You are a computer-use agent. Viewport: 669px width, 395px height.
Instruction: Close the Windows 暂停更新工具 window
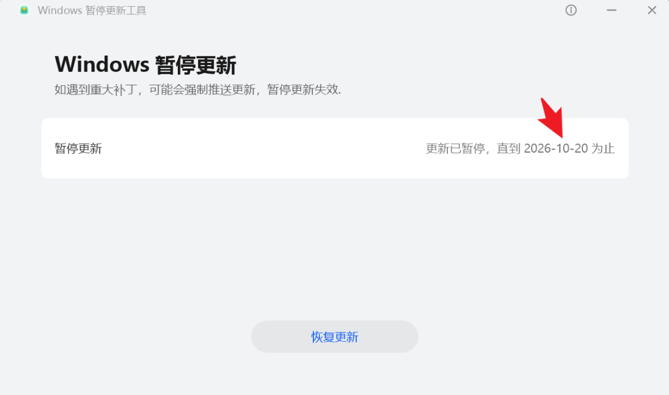coord(652,11)
